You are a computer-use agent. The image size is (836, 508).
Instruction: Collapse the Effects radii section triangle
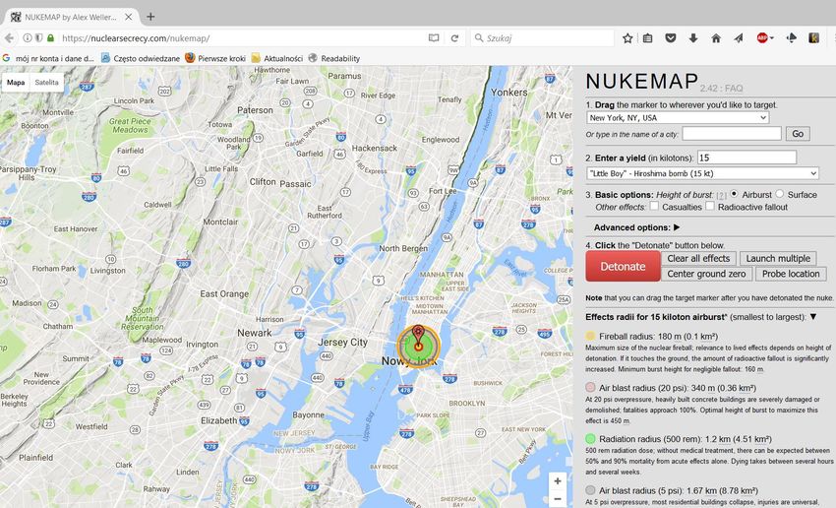[x=813, y=317]
